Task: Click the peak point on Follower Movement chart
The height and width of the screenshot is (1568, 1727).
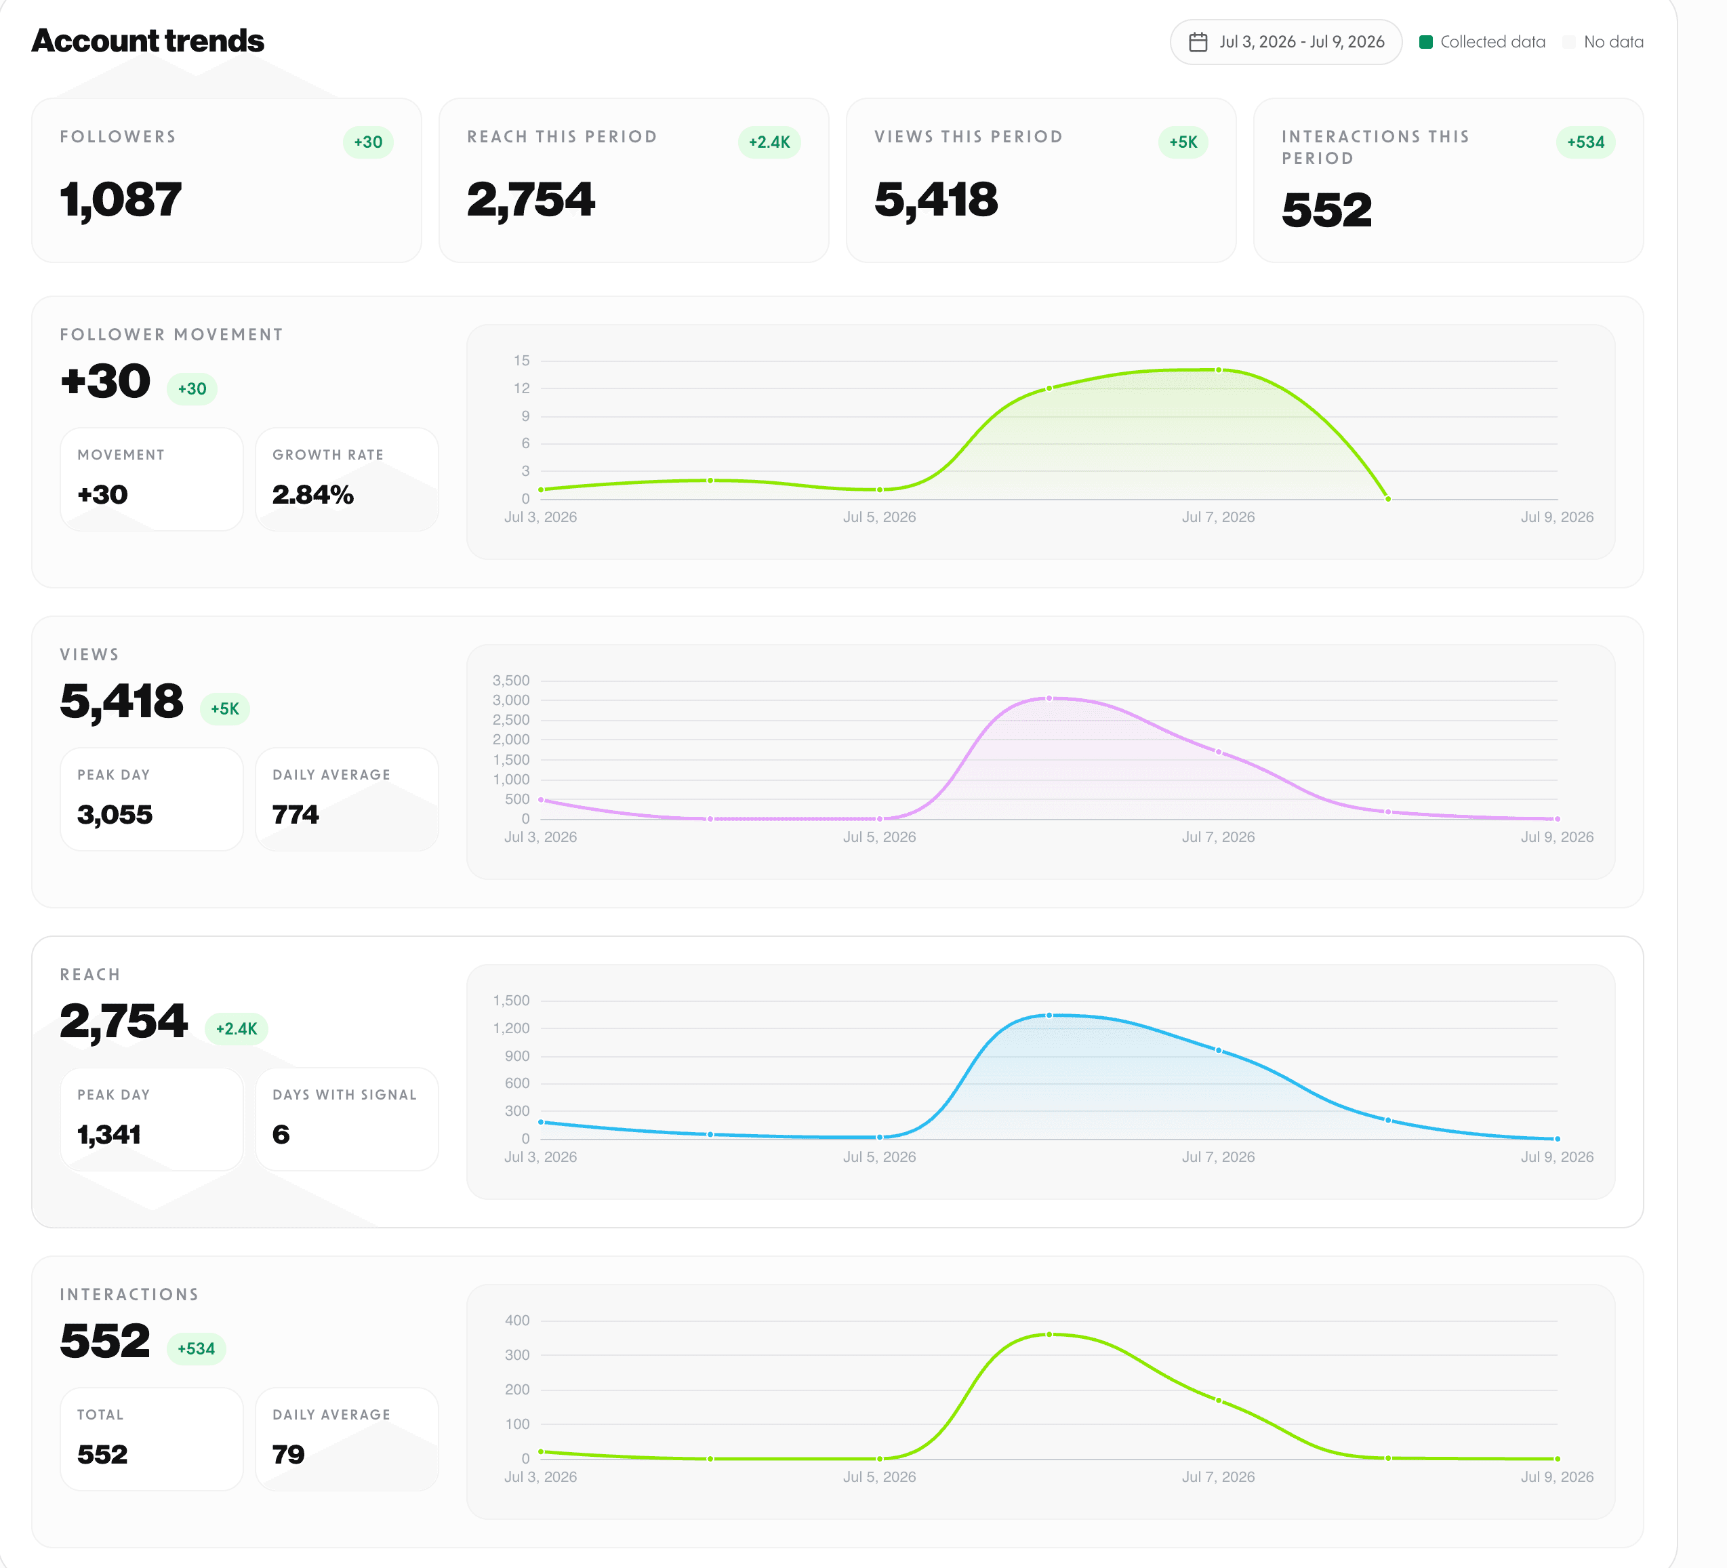Action: tap(1218, 370)
